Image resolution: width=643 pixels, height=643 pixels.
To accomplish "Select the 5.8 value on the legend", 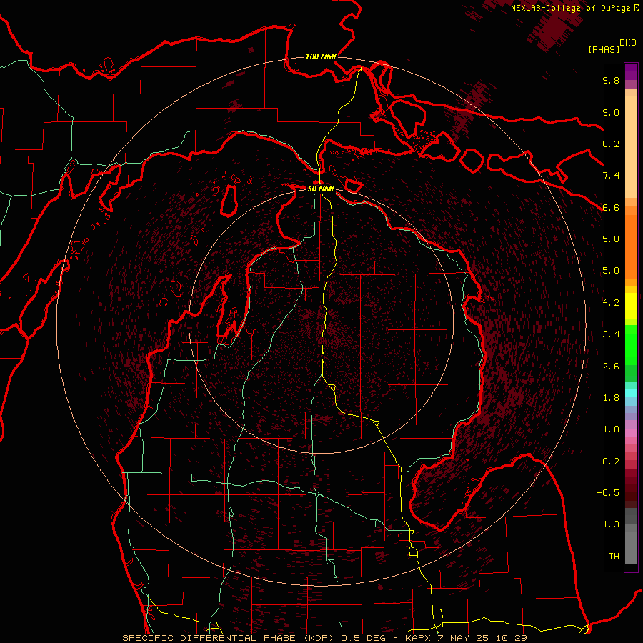I will tap(611, 239).
